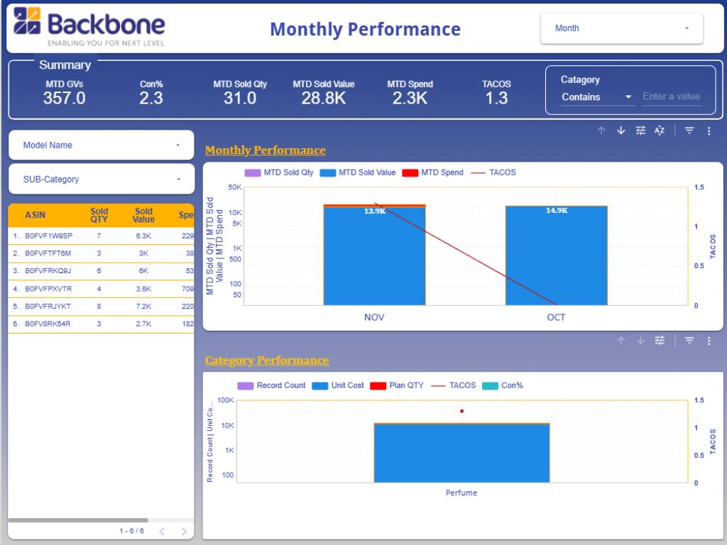Sort table by Sold QTY column header
This screenshot has height=545, width=727.
pos(99,215)
